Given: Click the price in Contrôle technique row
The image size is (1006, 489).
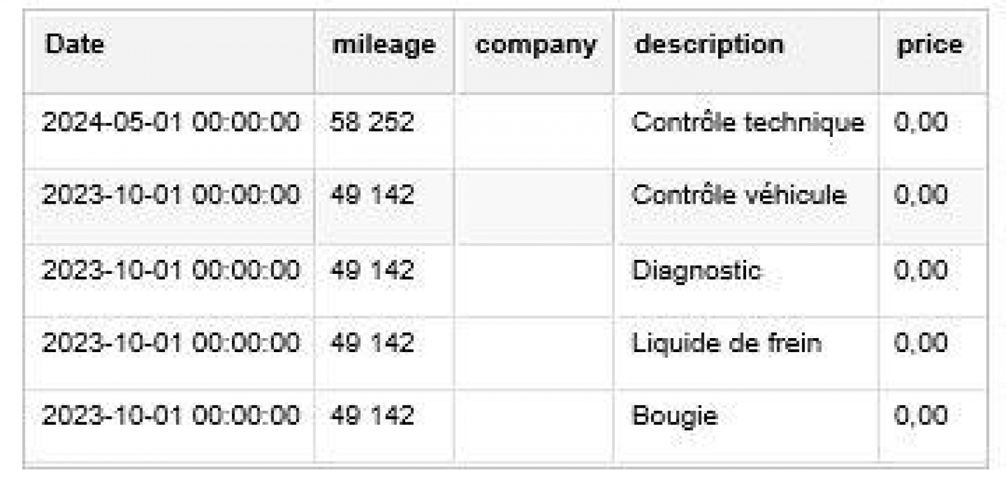Looking at the screenshot, I should tap(921, 122).
